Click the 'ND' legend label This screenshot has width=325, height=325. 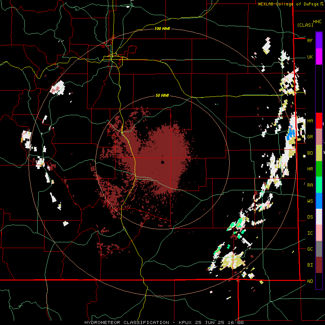pyautogui.click(x=310, y=281)
